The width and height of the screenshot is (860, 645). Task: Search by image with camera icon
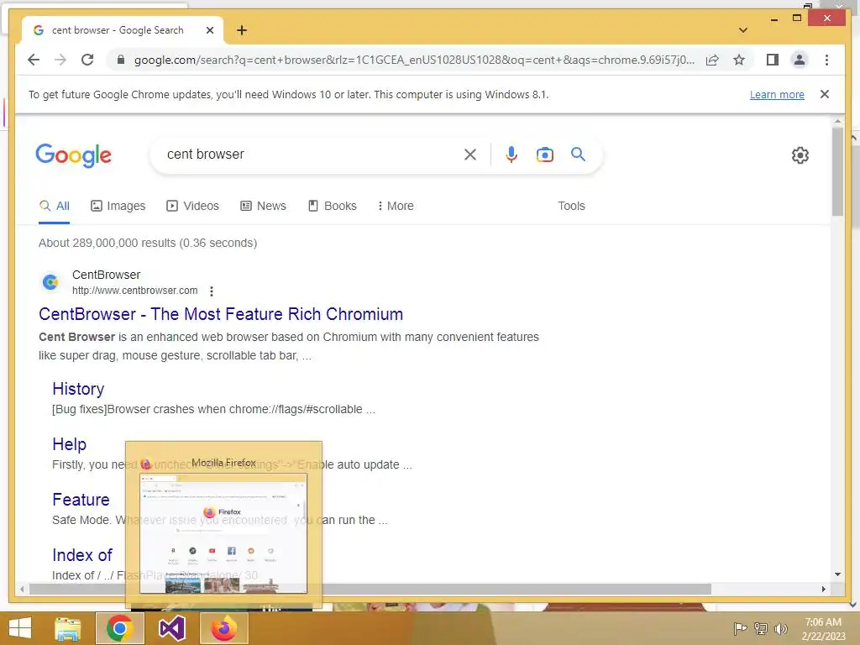[544, 155]
